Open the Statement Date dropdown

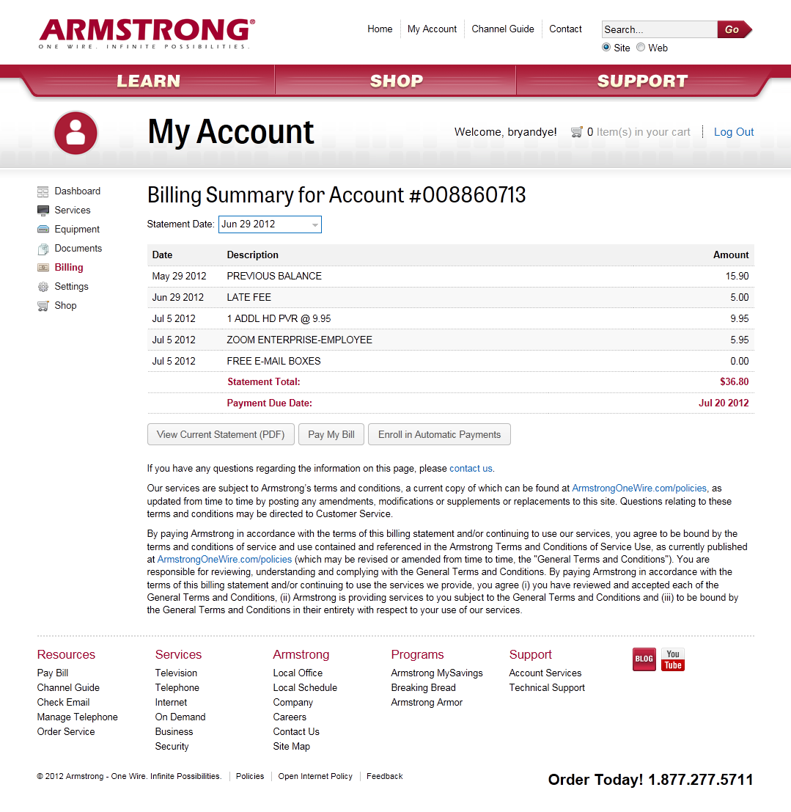coord(270,224)
